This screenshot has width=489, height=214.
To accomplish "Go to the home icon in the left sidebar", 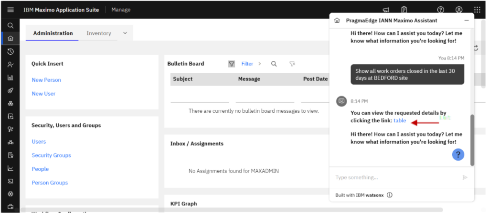I will tap(11, 39).
